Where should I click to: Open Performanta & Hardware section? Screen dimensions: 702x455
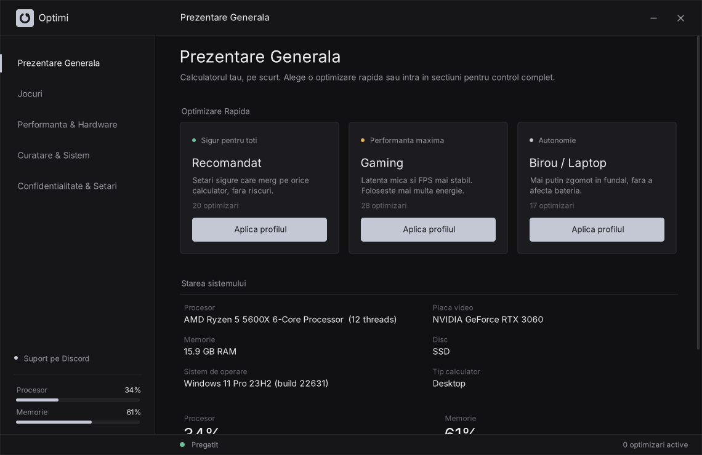(x=67, y=125)
